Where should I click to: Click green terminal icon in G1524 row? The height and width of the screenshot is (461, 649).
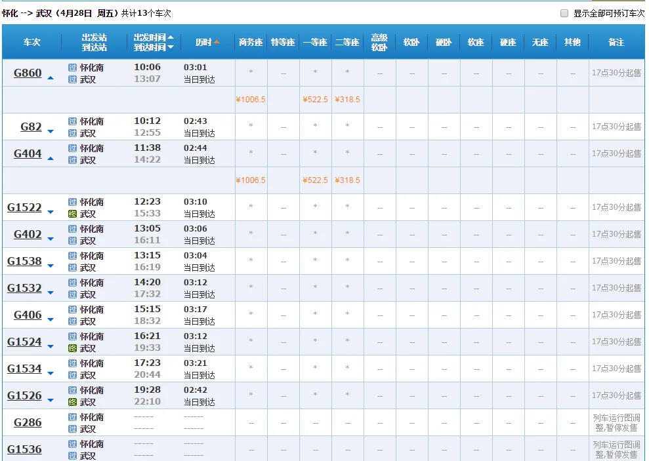pyautogui.click(x=73, y=348)
